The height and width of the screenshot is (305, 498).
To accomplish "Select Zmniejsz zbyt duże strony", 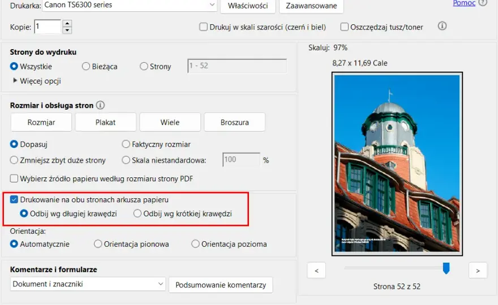I will [14, 160].
